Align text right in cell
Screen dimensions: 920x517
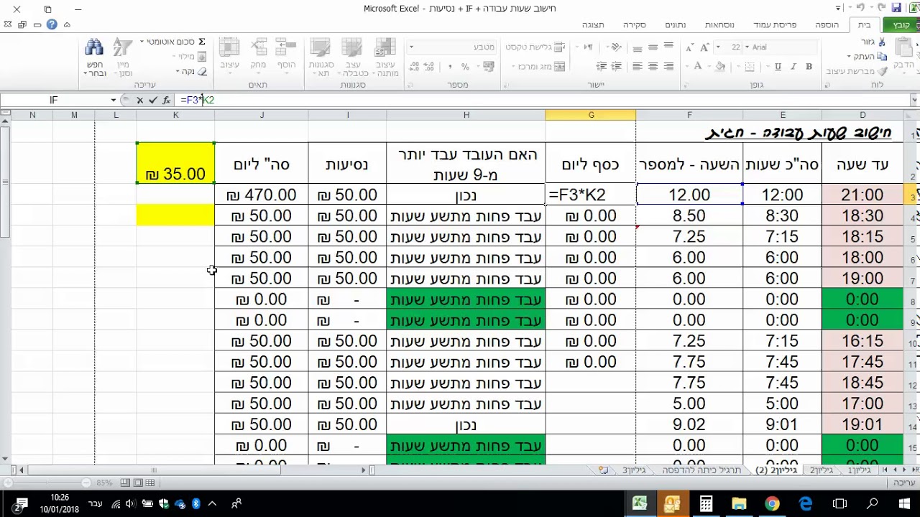pos(668,66)
